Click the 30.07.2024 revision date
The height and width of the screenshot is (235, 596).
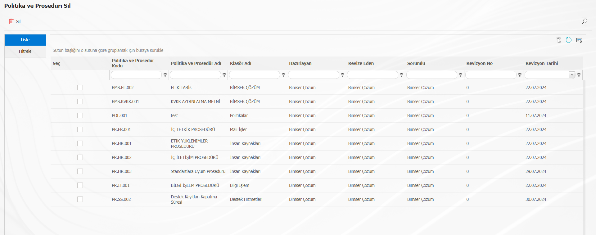536,199
